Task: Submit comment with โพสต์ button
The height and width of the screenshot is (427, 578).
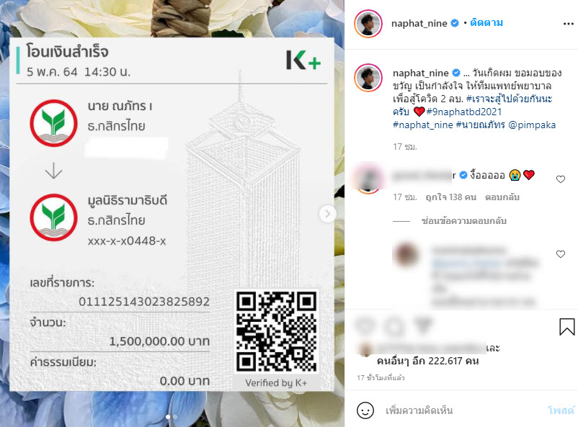Action: pyautogui.click(x=561, y=410)
